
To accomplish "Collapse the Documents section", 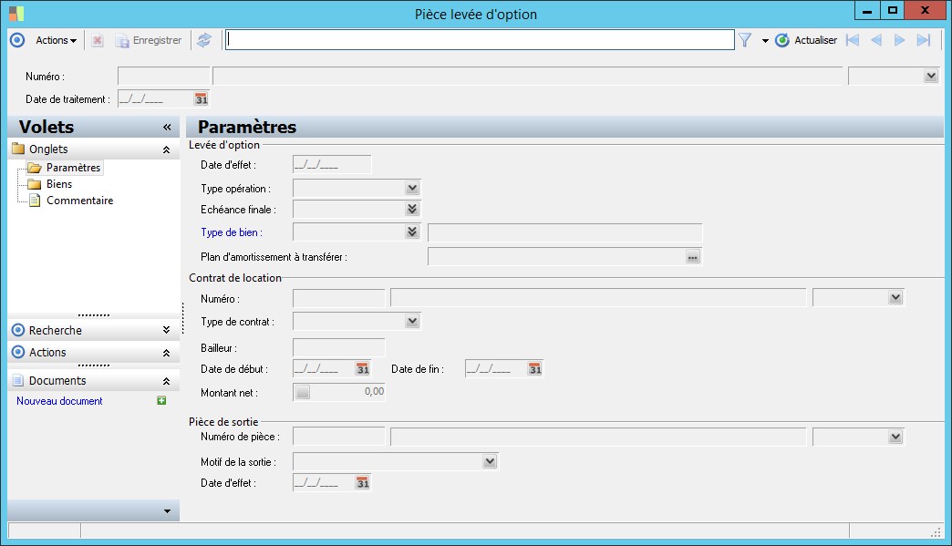I will click(166, 381).
